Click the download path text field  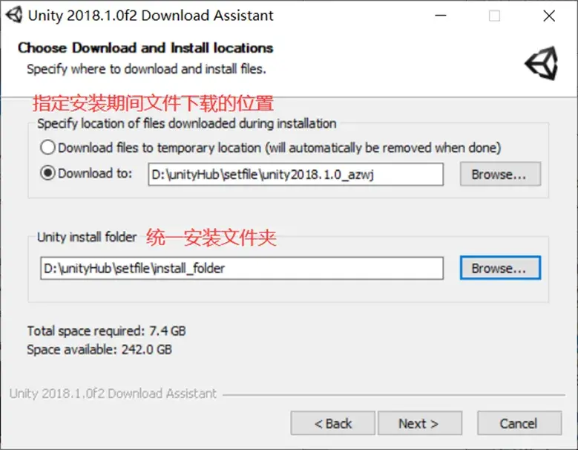pyautogui.click(x=295, y=174)
